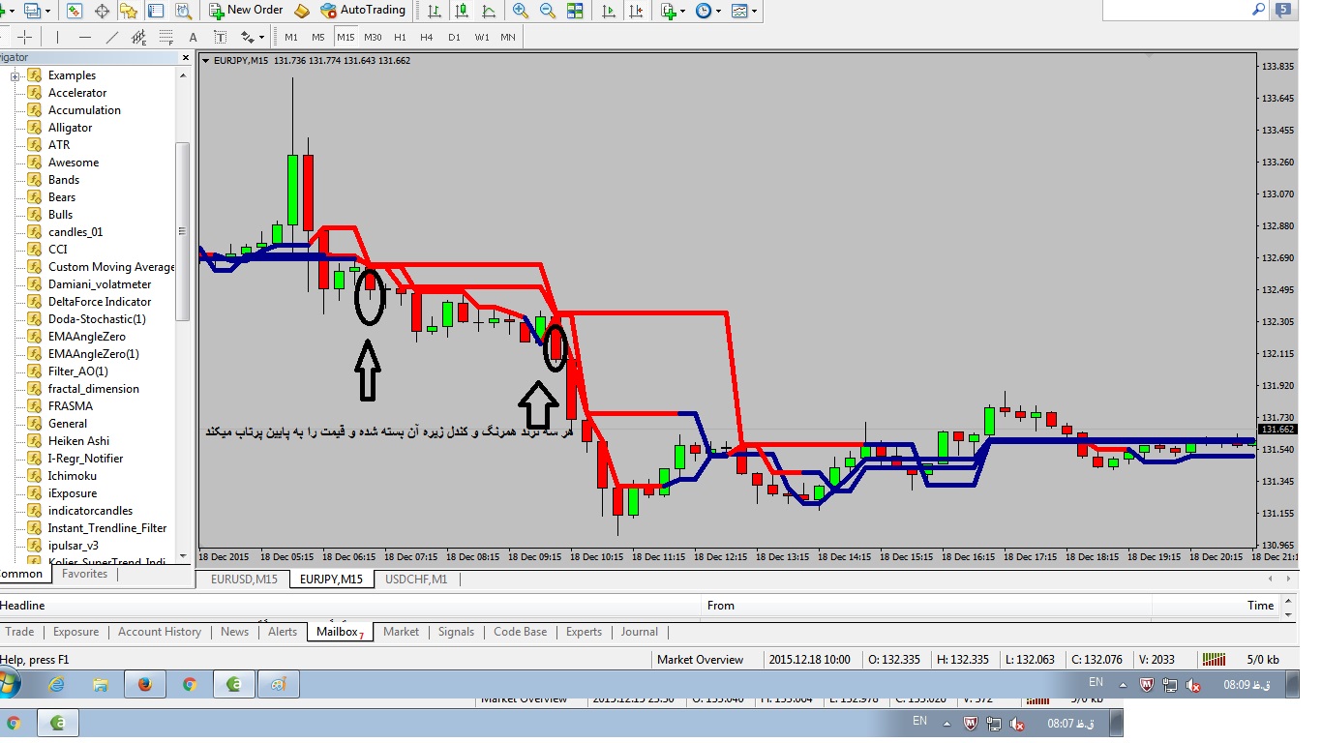Select the Alligator indicator in Navigator
This screenshot has height=743, width=1322.
click(x=70, y=128)
